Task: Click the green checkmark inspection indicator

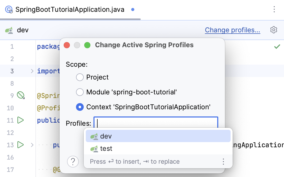Action: coord(277,47)
